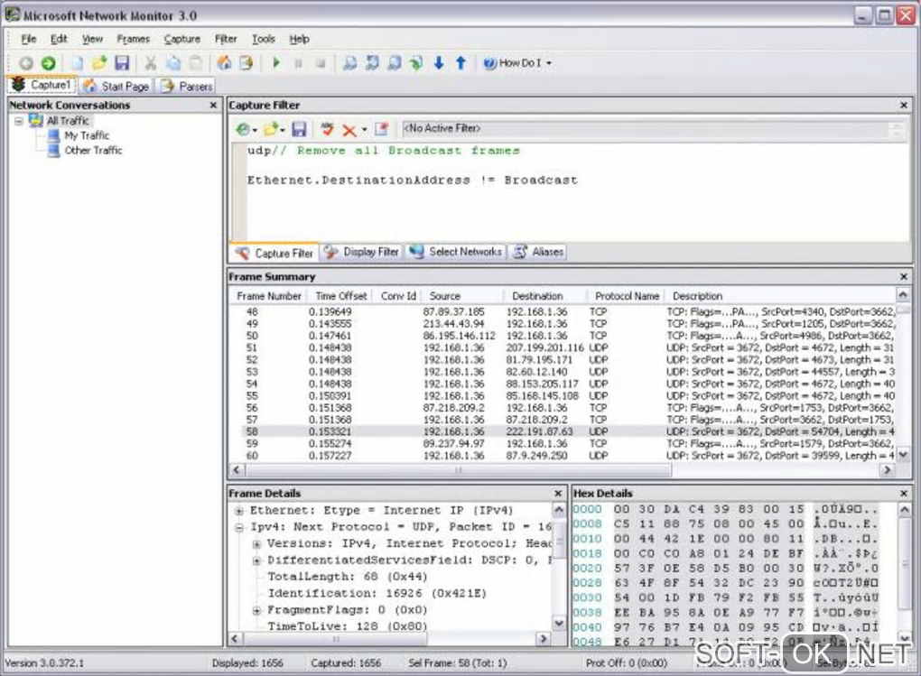The image size is (921, 676).
Task: Open the Help menu
Action: tap(299, 39)
